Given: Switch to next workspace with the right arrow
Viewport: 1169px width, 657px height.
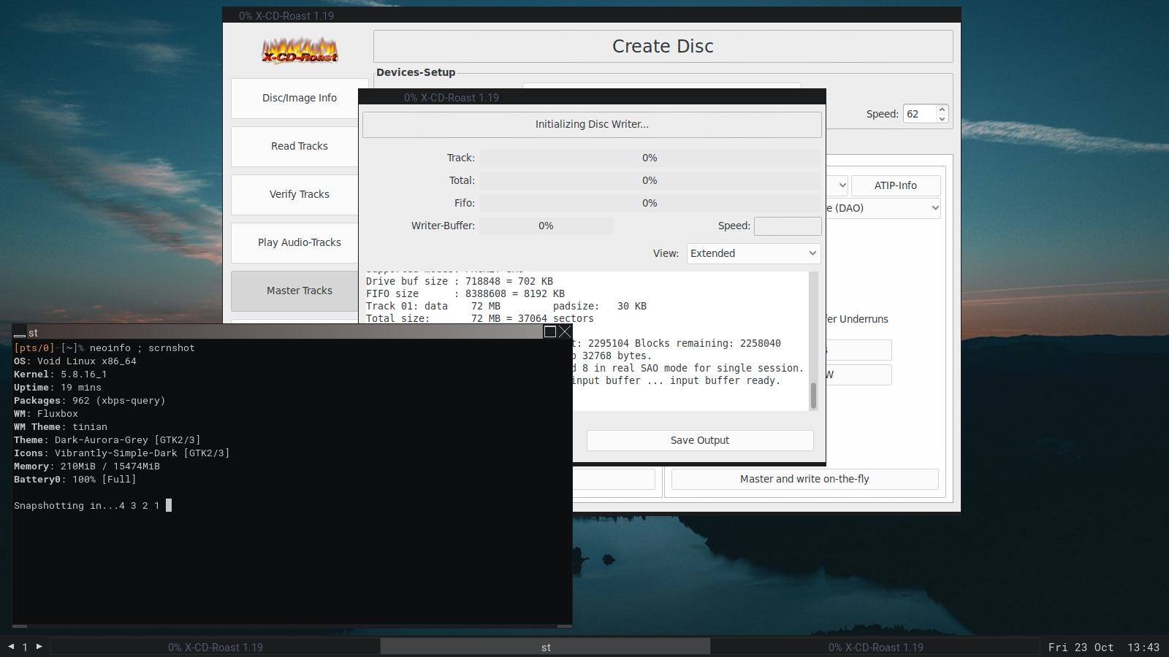Looking at the screenshot, I should click(x=39, y=647).
